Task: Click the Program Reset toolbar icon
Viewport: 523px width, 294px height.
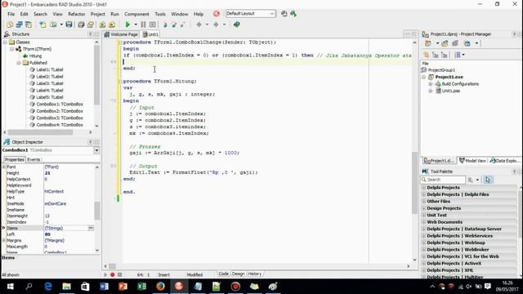Action: pos(153,24)
